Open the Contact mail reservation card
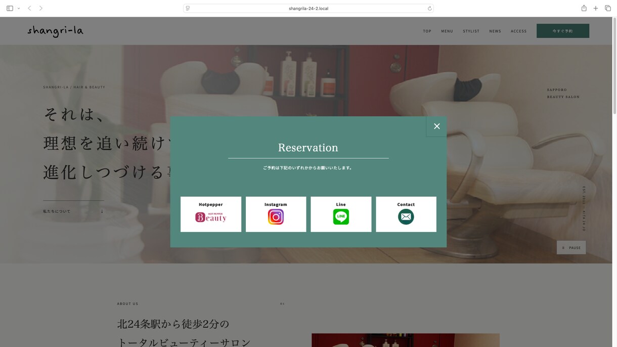The height and width of the screenshot is (347, 617). (x=406, y=214)
